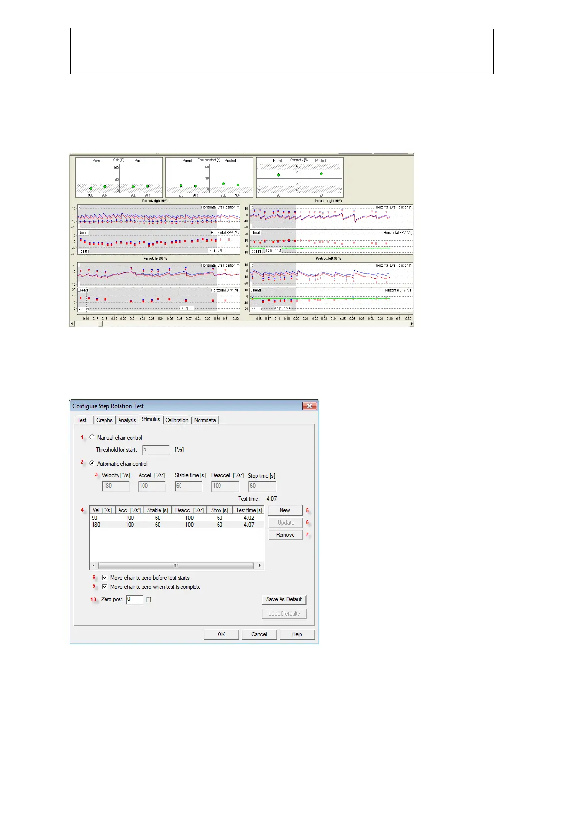The image size is (581, 822).
Task: Select the 50 velocity stimulus row
Action: pos(177,518)
